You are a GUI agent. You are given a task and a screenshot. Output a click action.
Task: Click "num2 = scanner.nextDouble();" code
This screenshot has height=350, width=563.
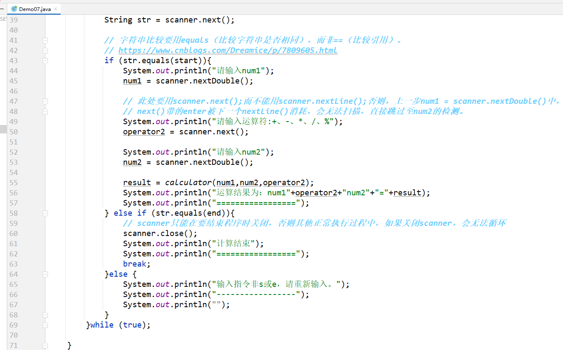(188, 162)
